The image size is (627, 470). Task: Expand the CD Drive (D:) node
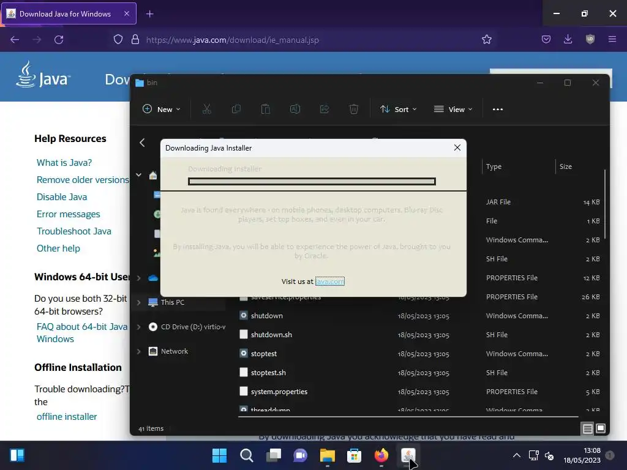139,327
